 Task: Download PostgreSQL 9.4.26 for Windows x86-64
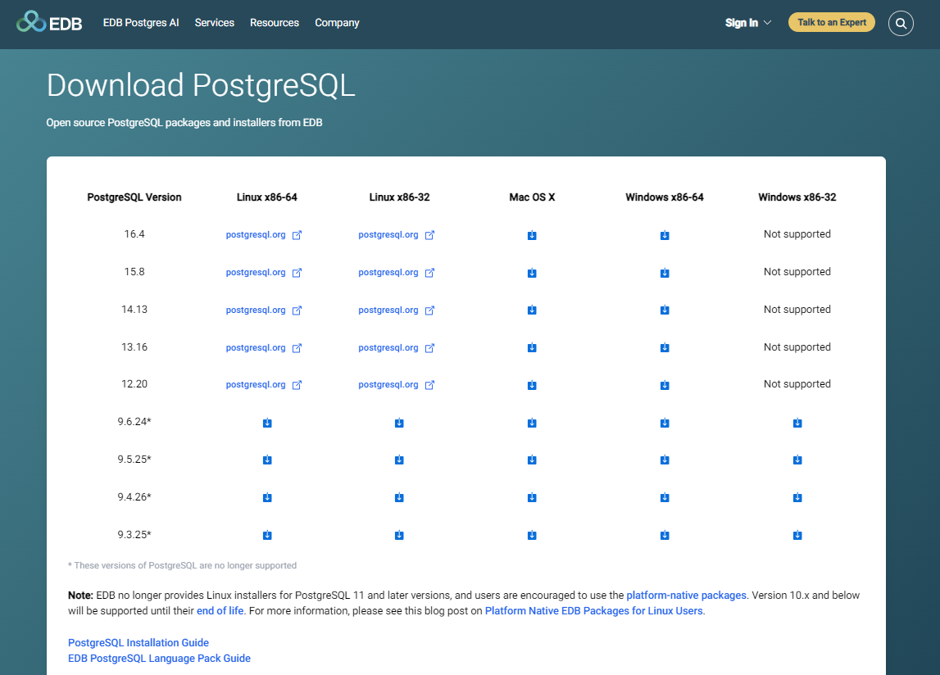[x=665, y=497]
